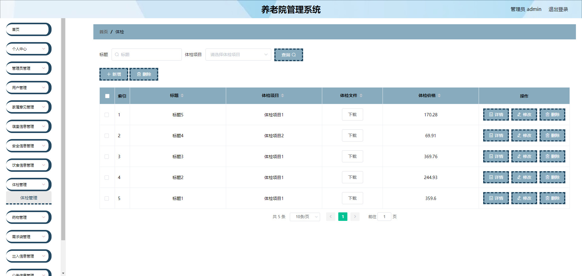This screenshot has width=582, height=276.
Task: Click the 退出登录 link
Action: (x=558, y=9)
